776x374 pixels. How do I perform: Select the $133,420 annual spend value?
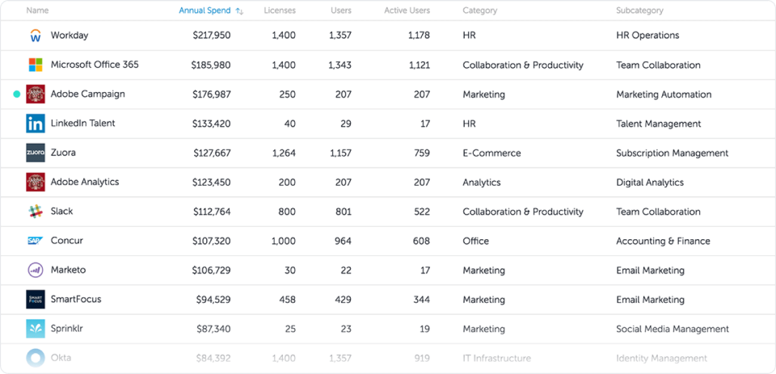tap(212, 124)
